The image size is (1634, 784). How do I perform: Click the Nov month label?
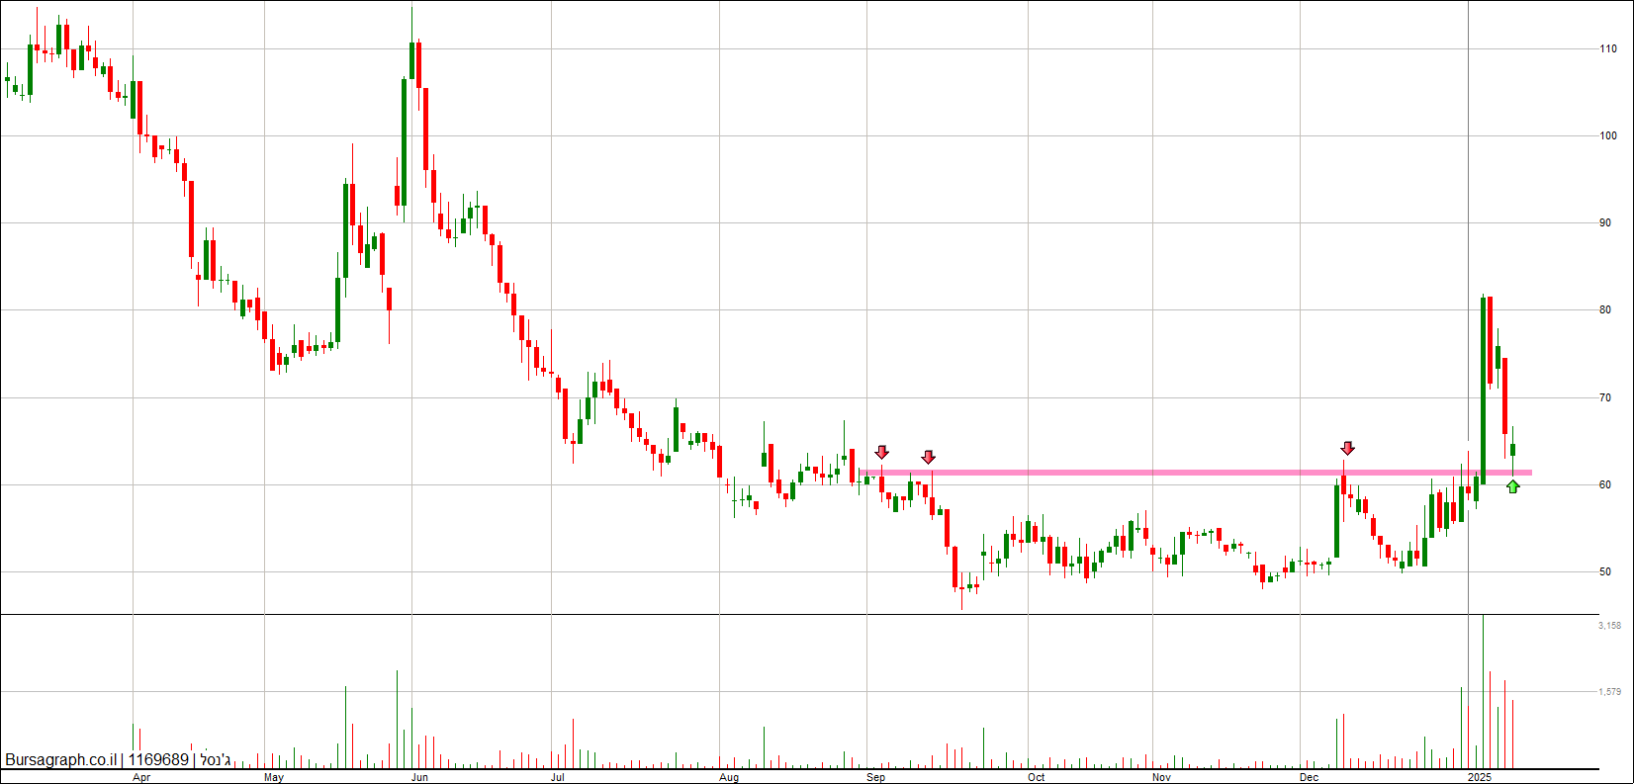1162,777
